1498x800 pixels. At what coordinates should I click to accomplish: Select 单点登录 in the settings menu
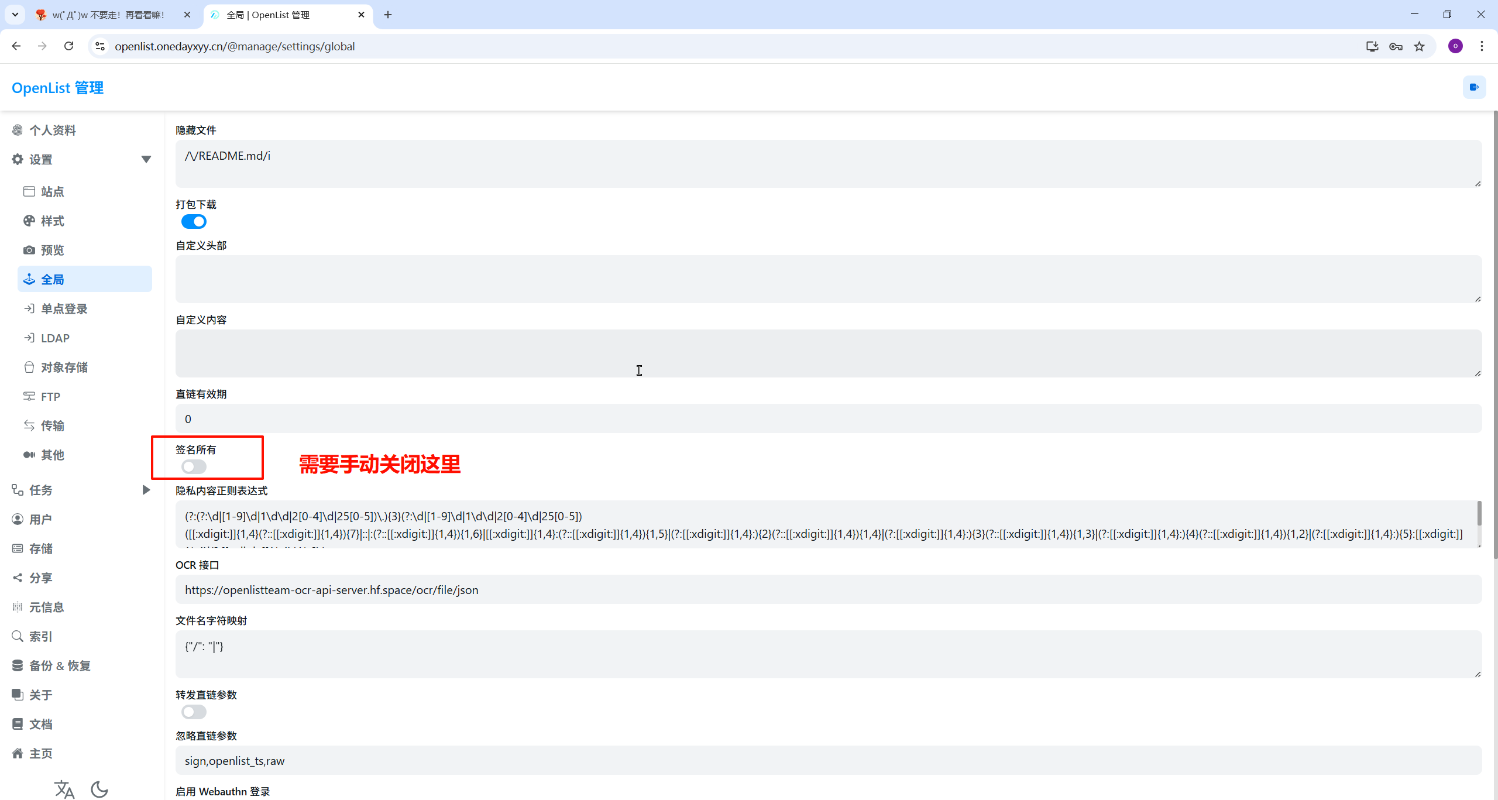pyautogui.click(x=64, y=308)
